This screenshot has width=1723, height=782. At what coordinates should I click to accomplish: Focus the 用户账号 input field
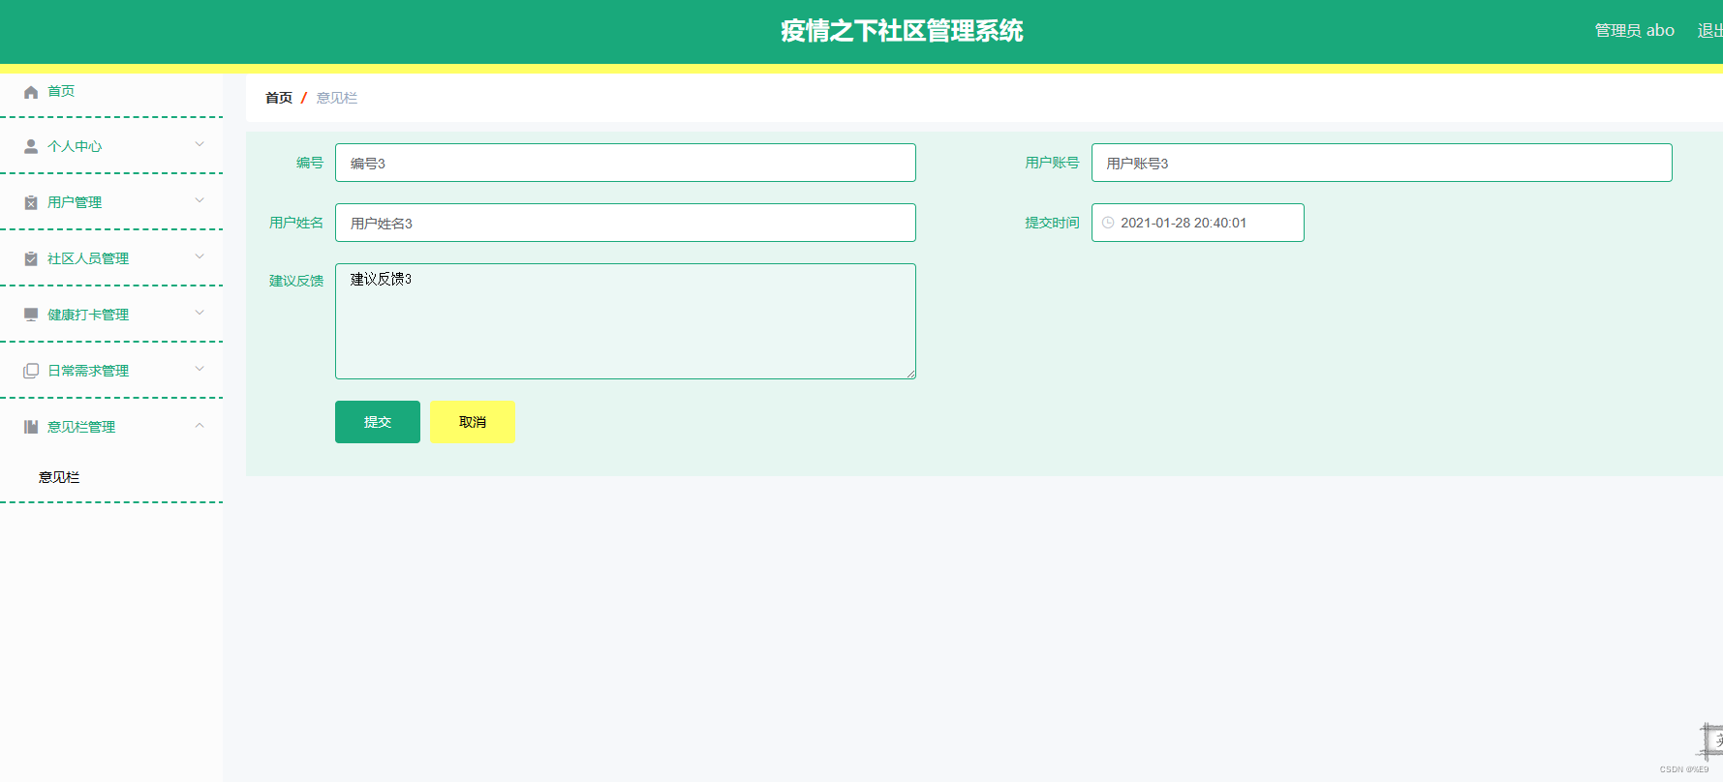click(x=1382, y=163)
